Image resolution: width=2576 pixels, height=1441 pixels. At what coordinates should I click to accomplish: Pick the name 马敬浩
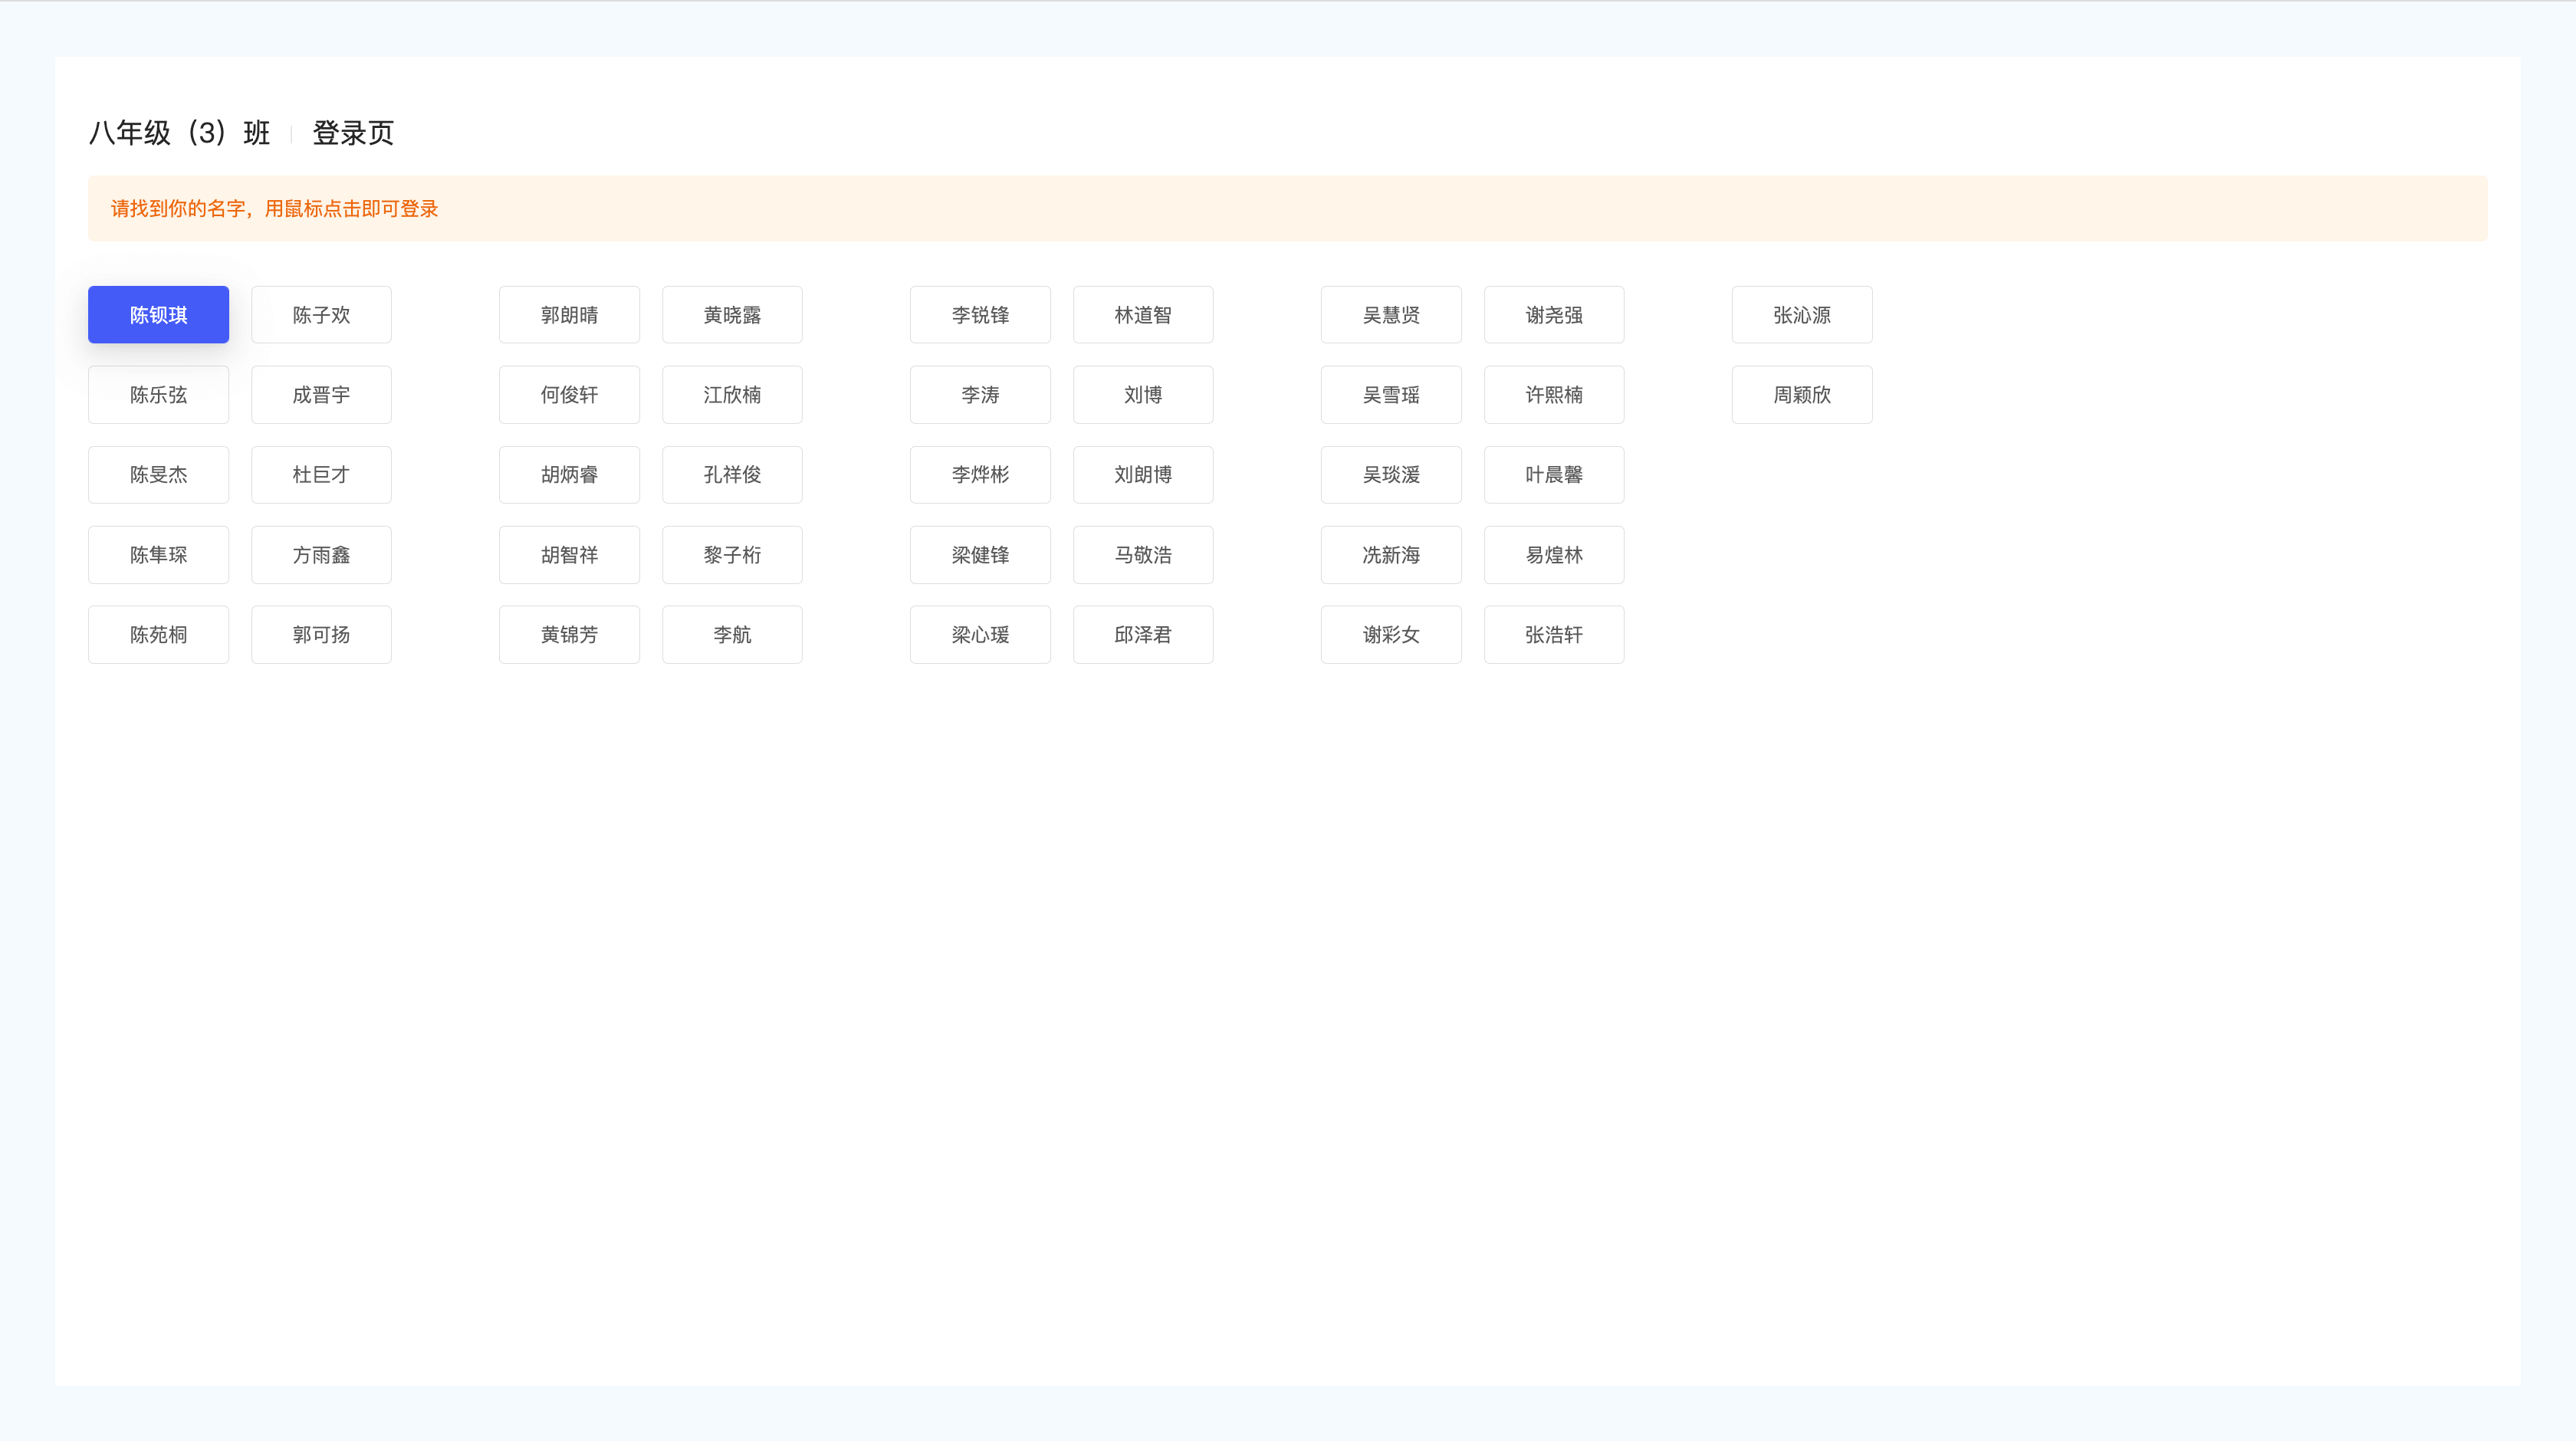[1143, 555]
